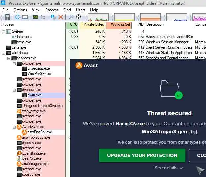Open the System Information graph icon
The width and height of the screenshot is (206, 177).
(x=35, y=17)
